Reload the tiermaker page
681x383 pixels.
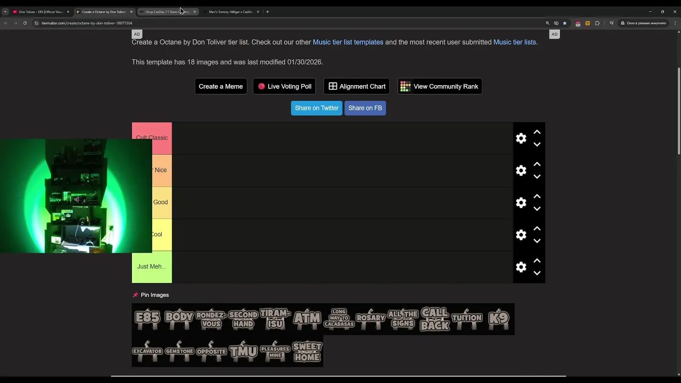click(24, 23)
